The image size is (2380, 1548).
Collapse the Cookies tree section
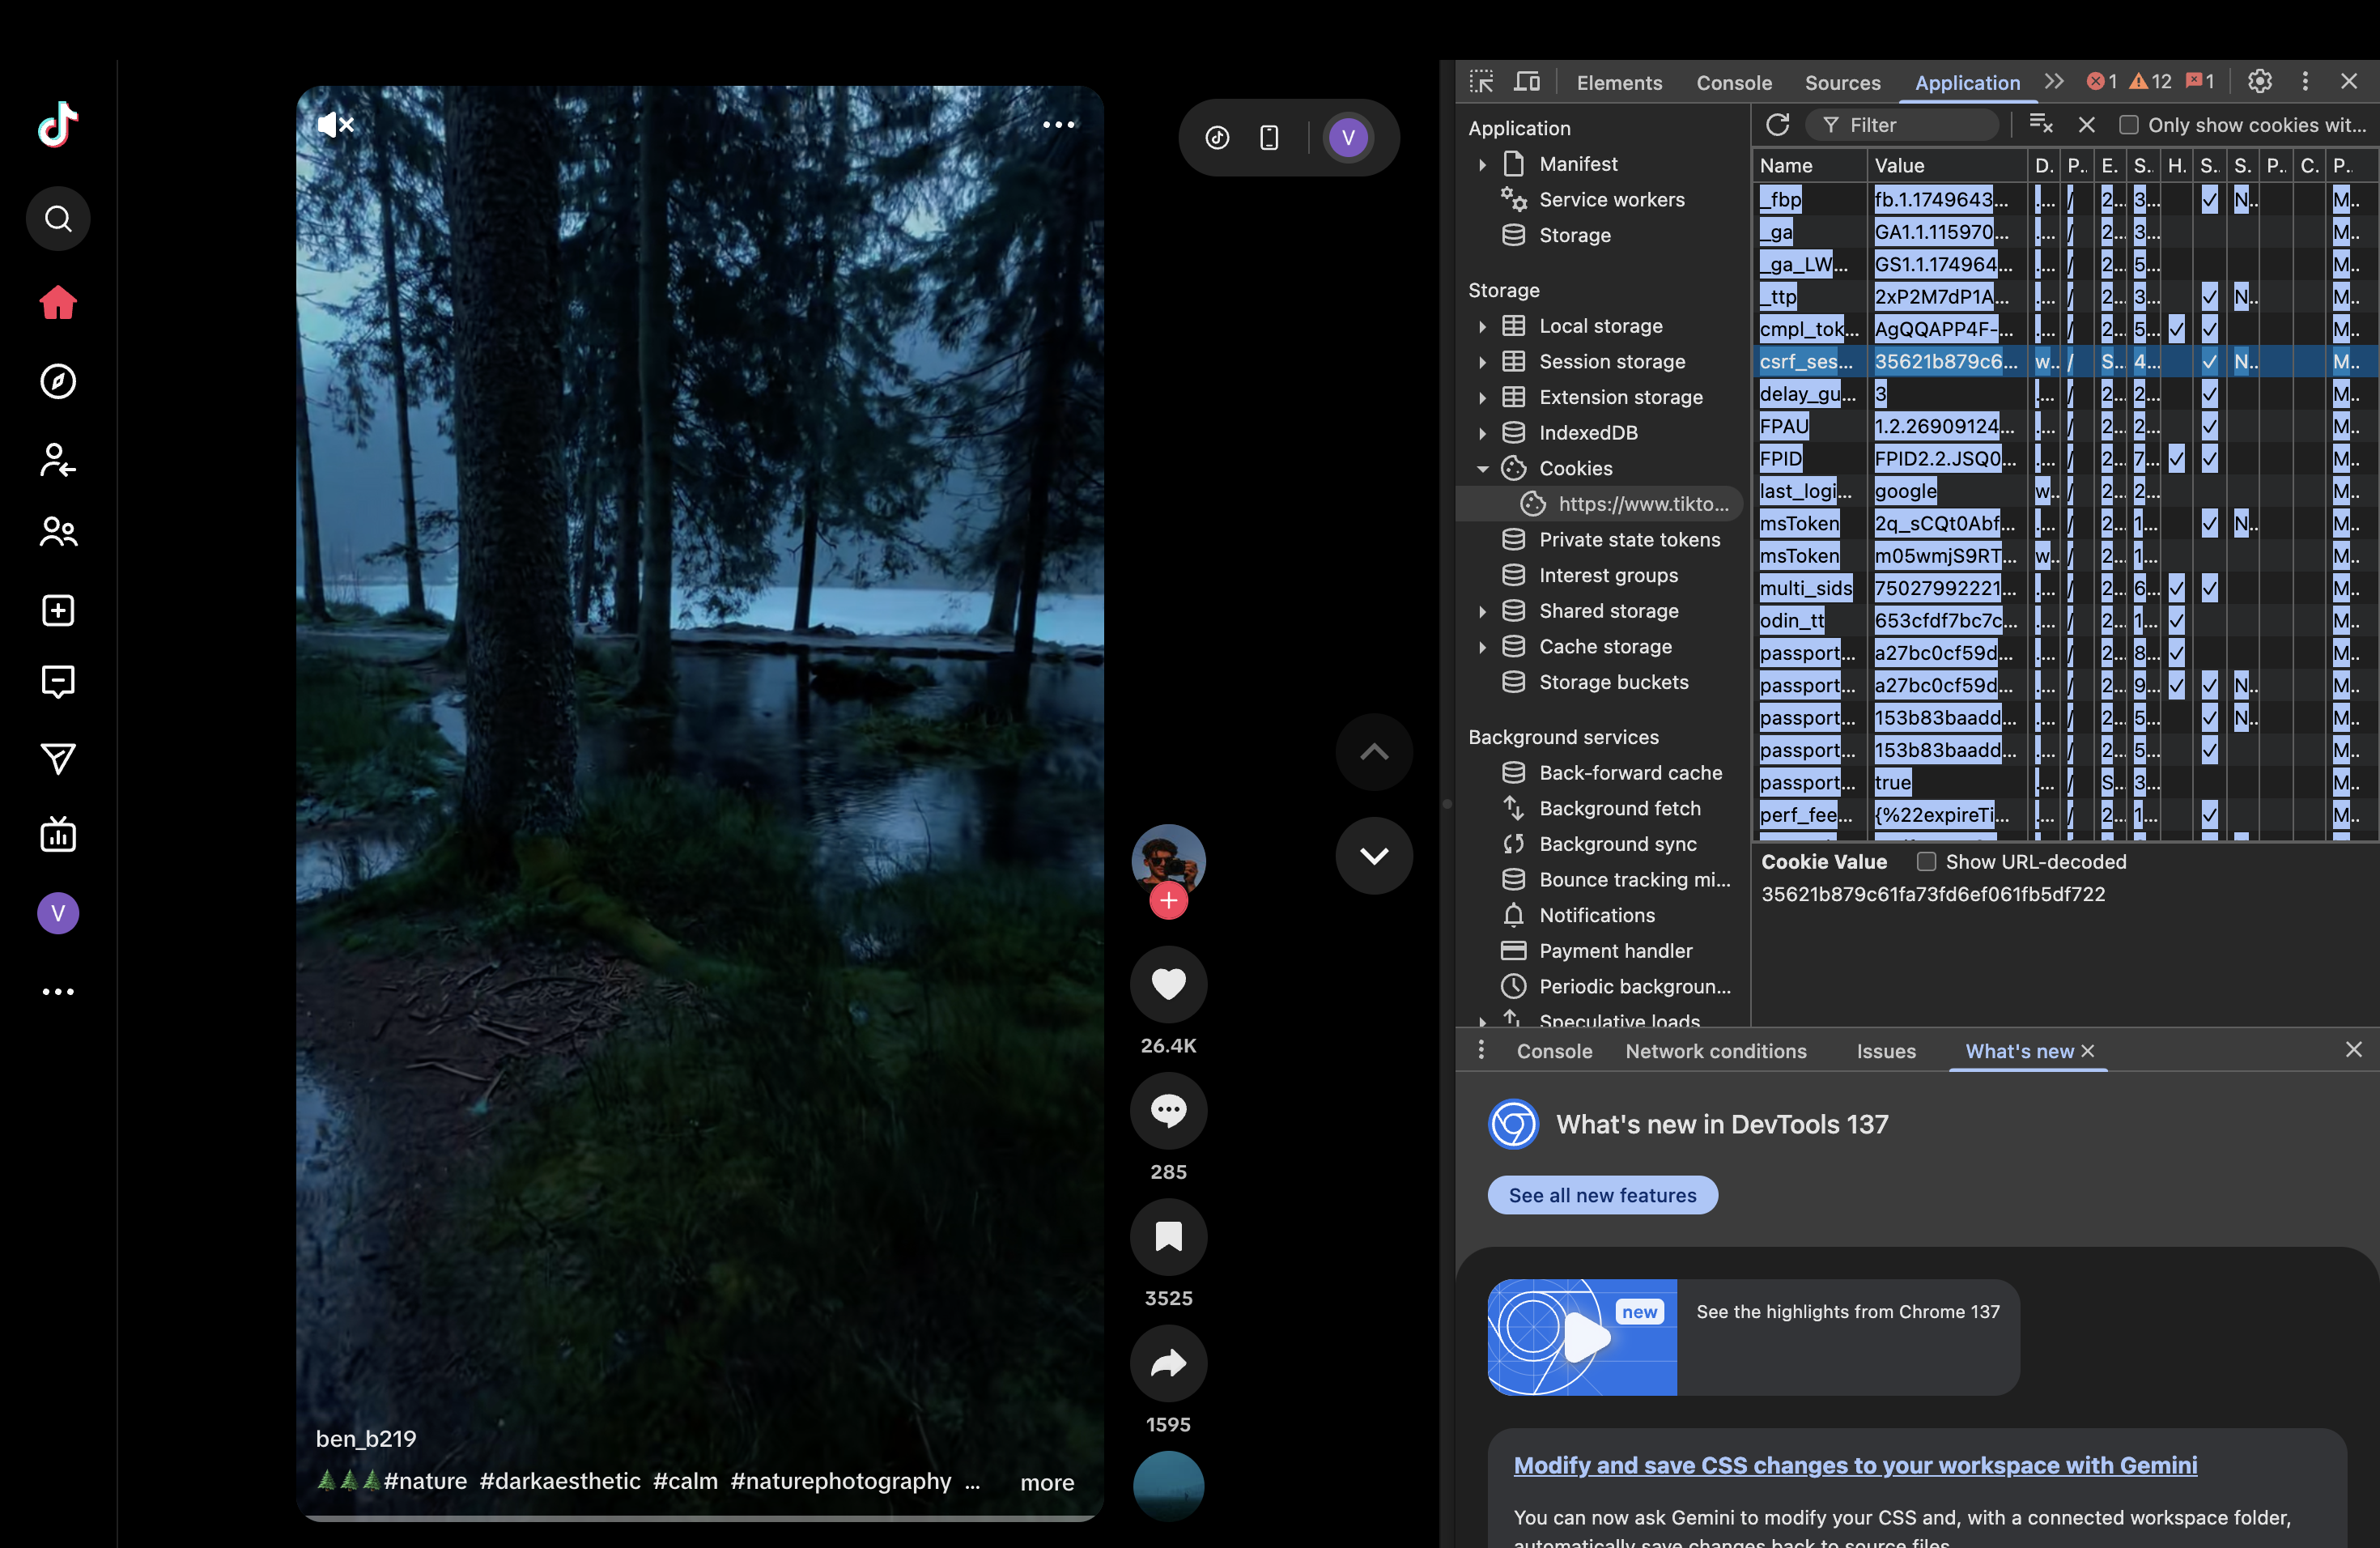(1483, 469)
